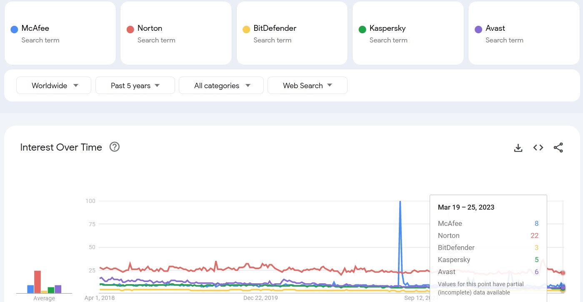This screenshot has height=302, width=583.
Task: Open the Web Search type dropdown
Action: coord(308,85)
